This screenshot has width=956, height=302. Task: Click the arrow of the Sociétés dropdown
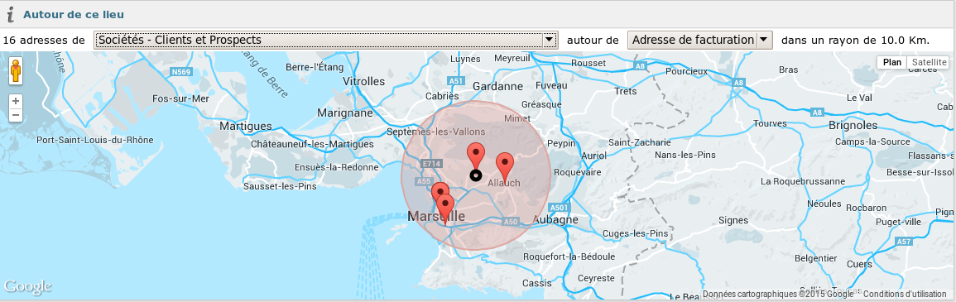[x=550, y=41]
